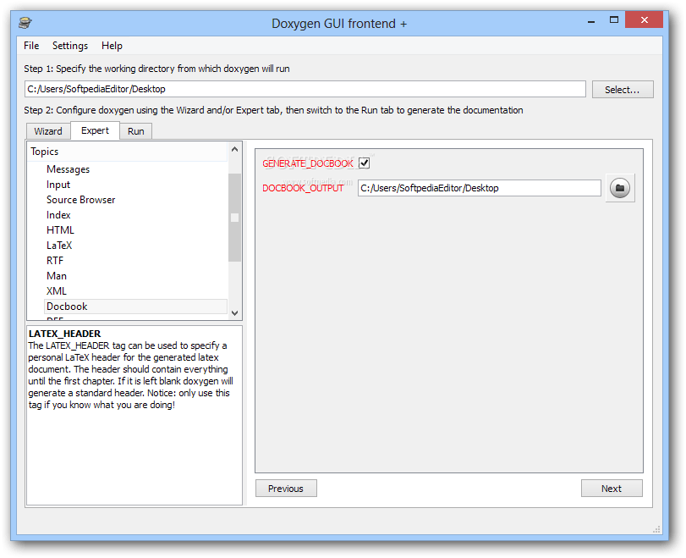Viewport: 686px width, 558px height.
Task: Open the Settings menu
Action: [70, 46]
